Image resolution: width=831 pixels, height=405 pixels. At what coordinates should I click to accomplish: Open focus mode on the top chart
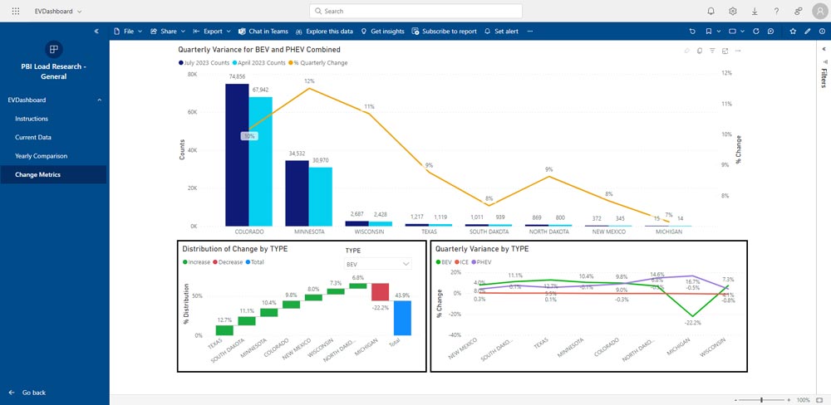pyautogui.click(x=725, y=51)
